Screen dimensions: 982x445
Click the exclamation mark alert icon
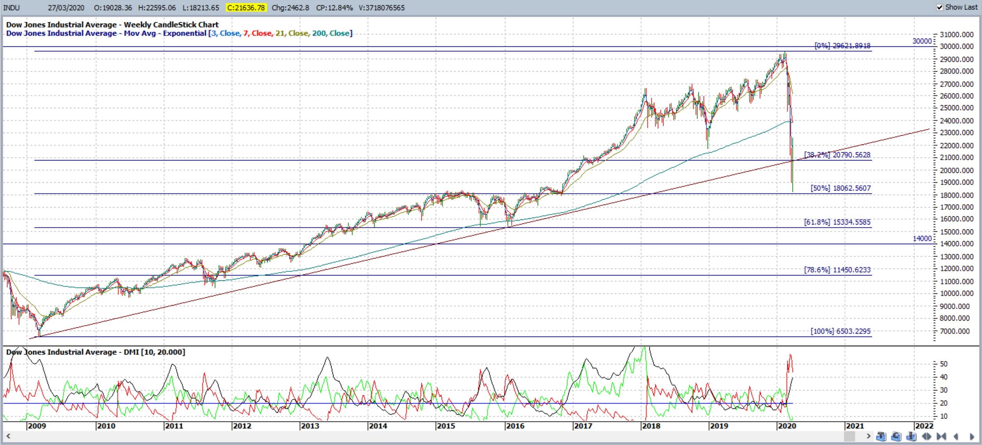click(x=911, y=436)
